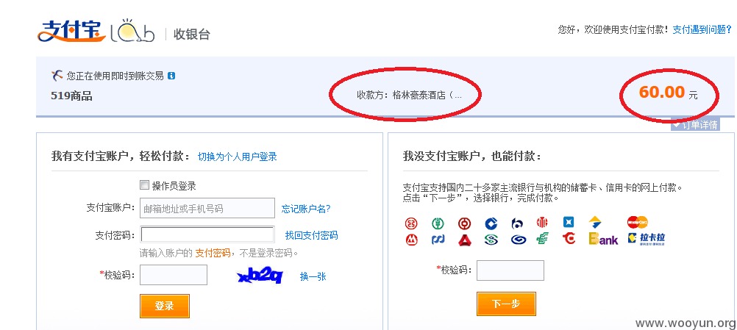Click the ICBC bank logo icon
Image resolution: width=737 pixels, height=330 pixels.
pos(411,223)
